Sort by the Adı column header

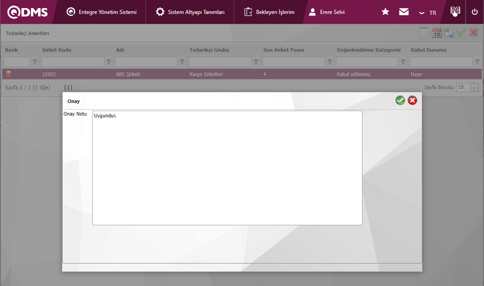click(120, 50)
